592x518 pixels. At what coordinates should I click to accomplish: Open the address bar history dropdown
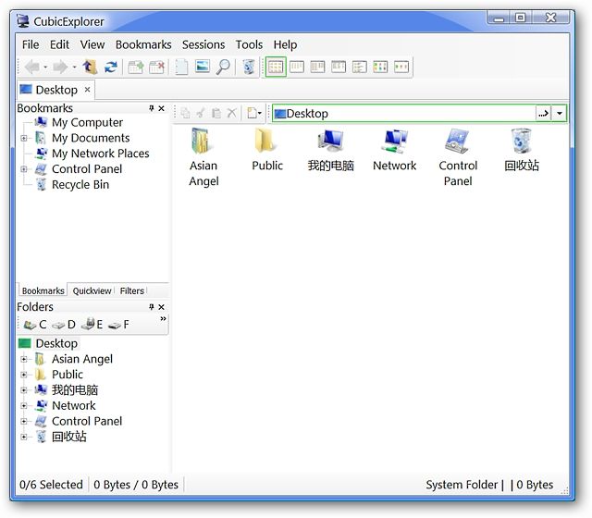click(559, 113)
